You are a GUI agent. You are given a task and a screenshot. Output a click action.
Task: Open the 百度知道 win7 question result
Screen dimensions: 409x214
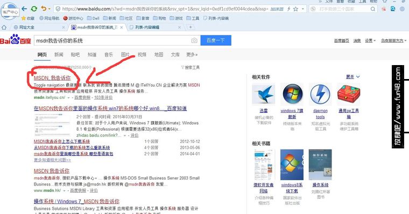[110, 108]
